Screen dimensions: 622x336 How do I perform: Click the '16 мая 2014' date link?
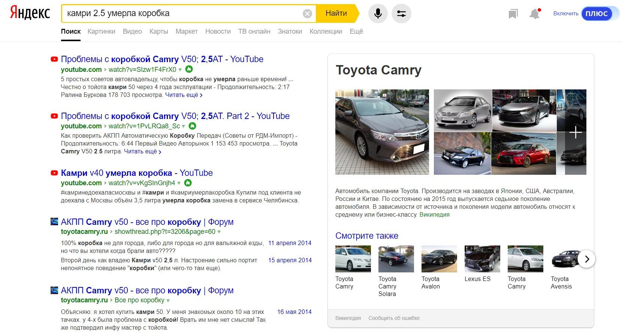coord(294,312)
